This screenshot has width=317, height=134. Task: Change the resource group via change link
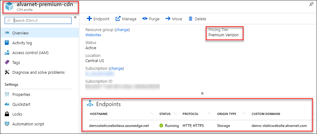[x=122, y=30]
